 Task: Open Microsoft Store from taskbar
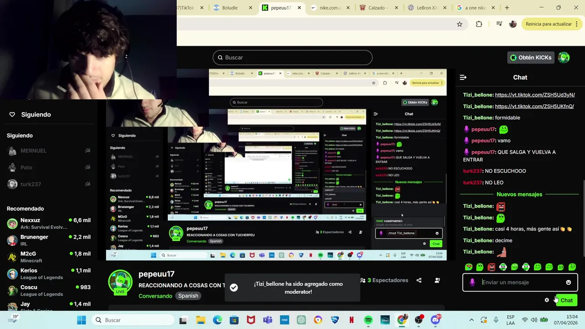[234, 320]
